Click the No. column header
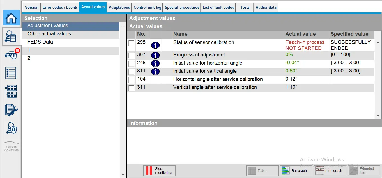This screenshot has height=178, width=382. click(x=143, y=34)
